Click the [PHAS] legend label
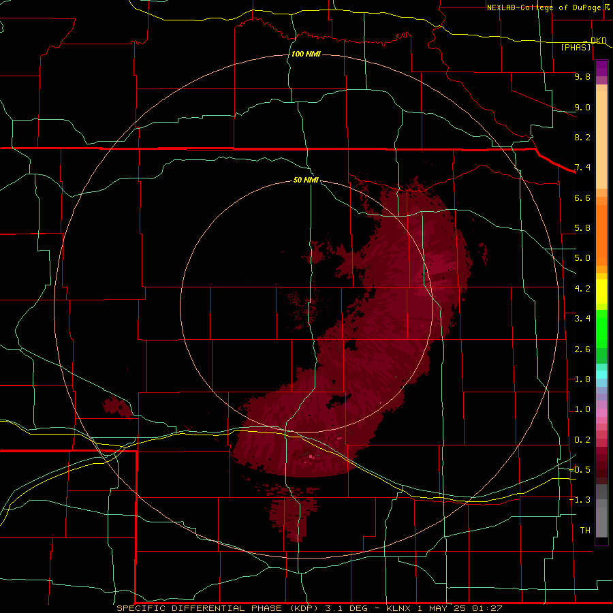The width and height of the screenshot is (613, 613). (576, 47)
